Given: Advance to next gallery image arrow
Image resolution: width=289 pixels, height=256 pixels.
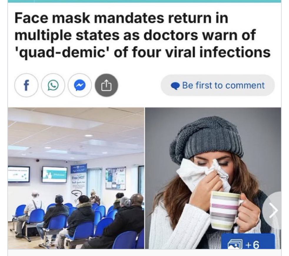Looking at the screenshot, I should click(273, 210).
